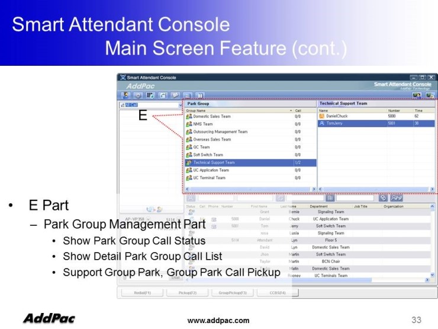Select the UC Application Team park group row
Viewport: 438px width, 329px height.
click(x=250, y=170)
